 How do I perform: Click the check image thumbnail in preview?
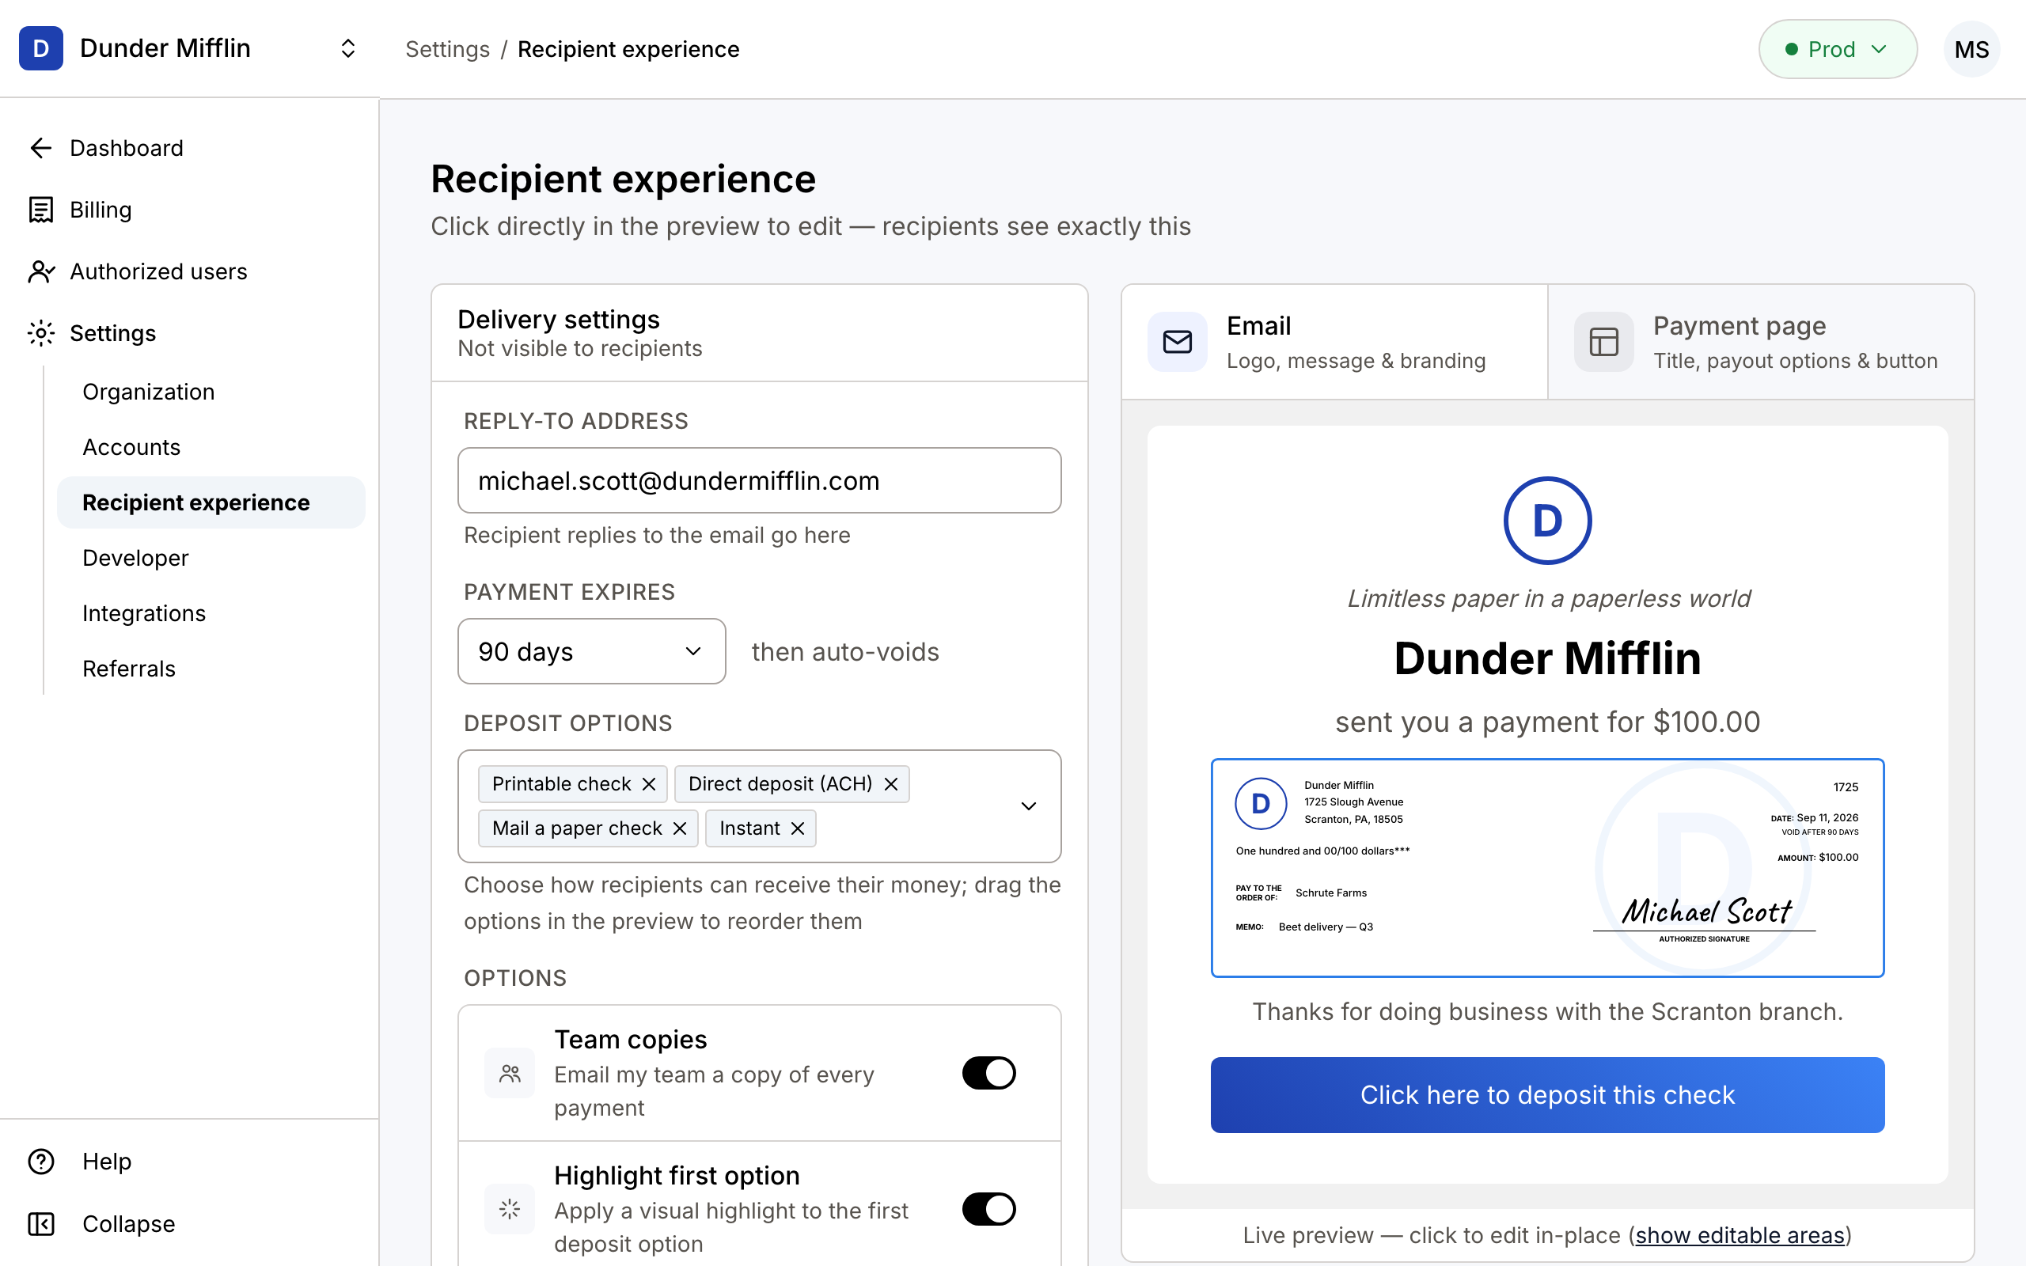1547,868
